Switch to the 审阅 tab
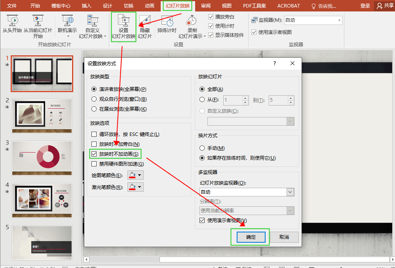The height and width of the screenshot is (268, 395). pyautogui.click(x=206, y=6)
